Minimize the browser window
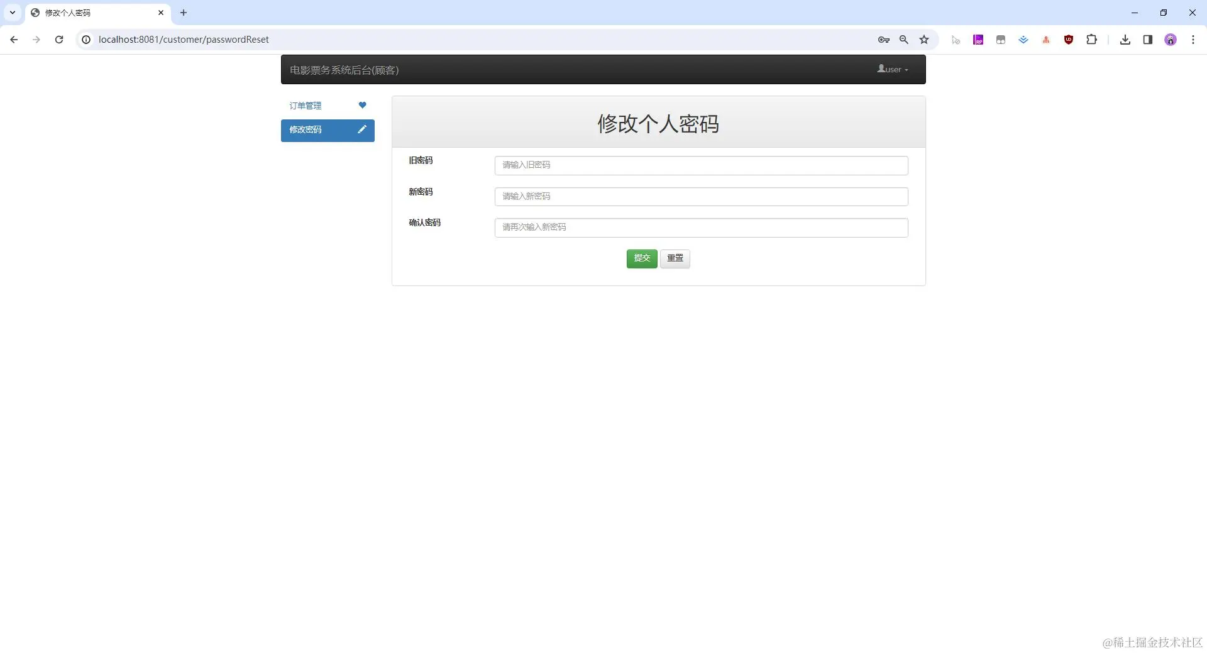1207x653 pixels. (x=1135, y=13)
